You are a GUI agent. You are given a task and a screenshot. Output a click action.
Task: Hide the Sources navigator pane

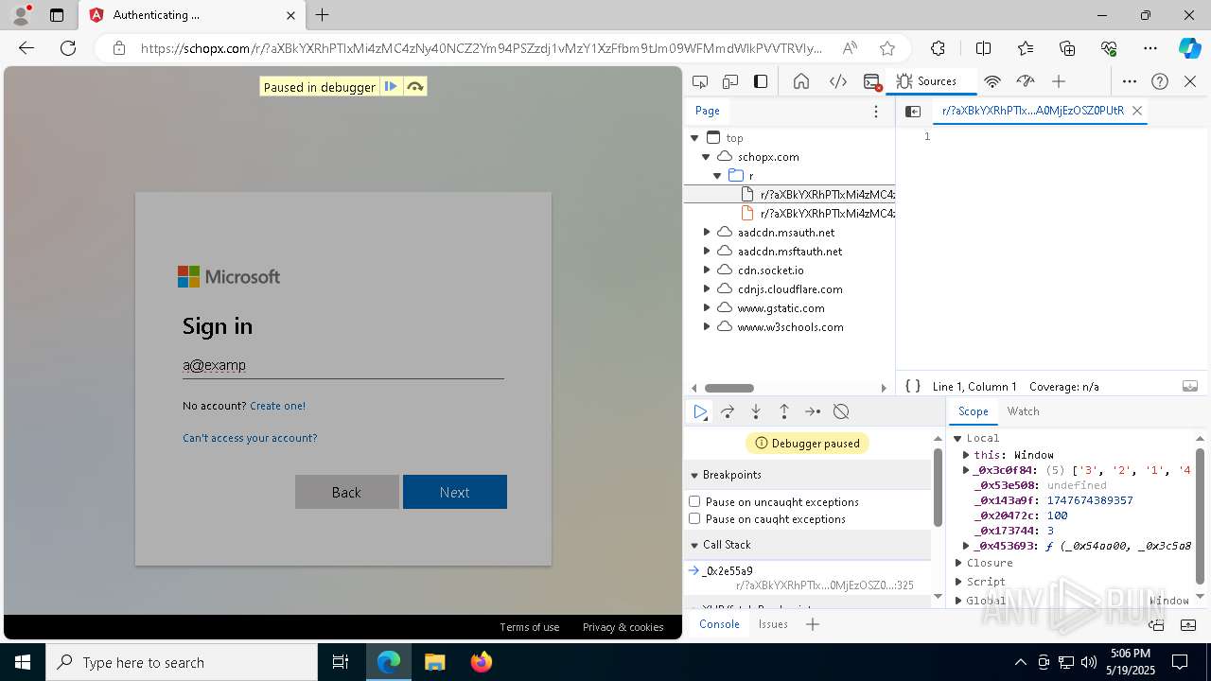(x=913, y=111)
